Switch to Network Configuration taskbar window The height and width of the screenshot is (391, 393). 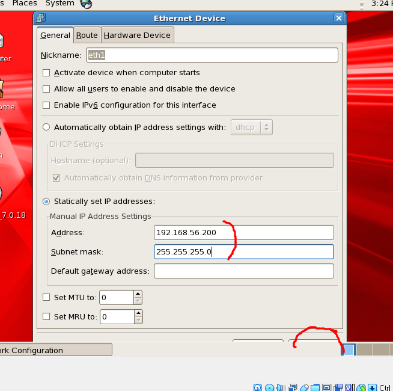(56, 350)
